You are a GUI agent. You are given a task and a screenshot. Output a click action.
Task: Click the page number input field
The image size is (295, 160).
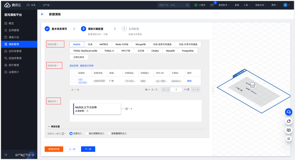176,90
